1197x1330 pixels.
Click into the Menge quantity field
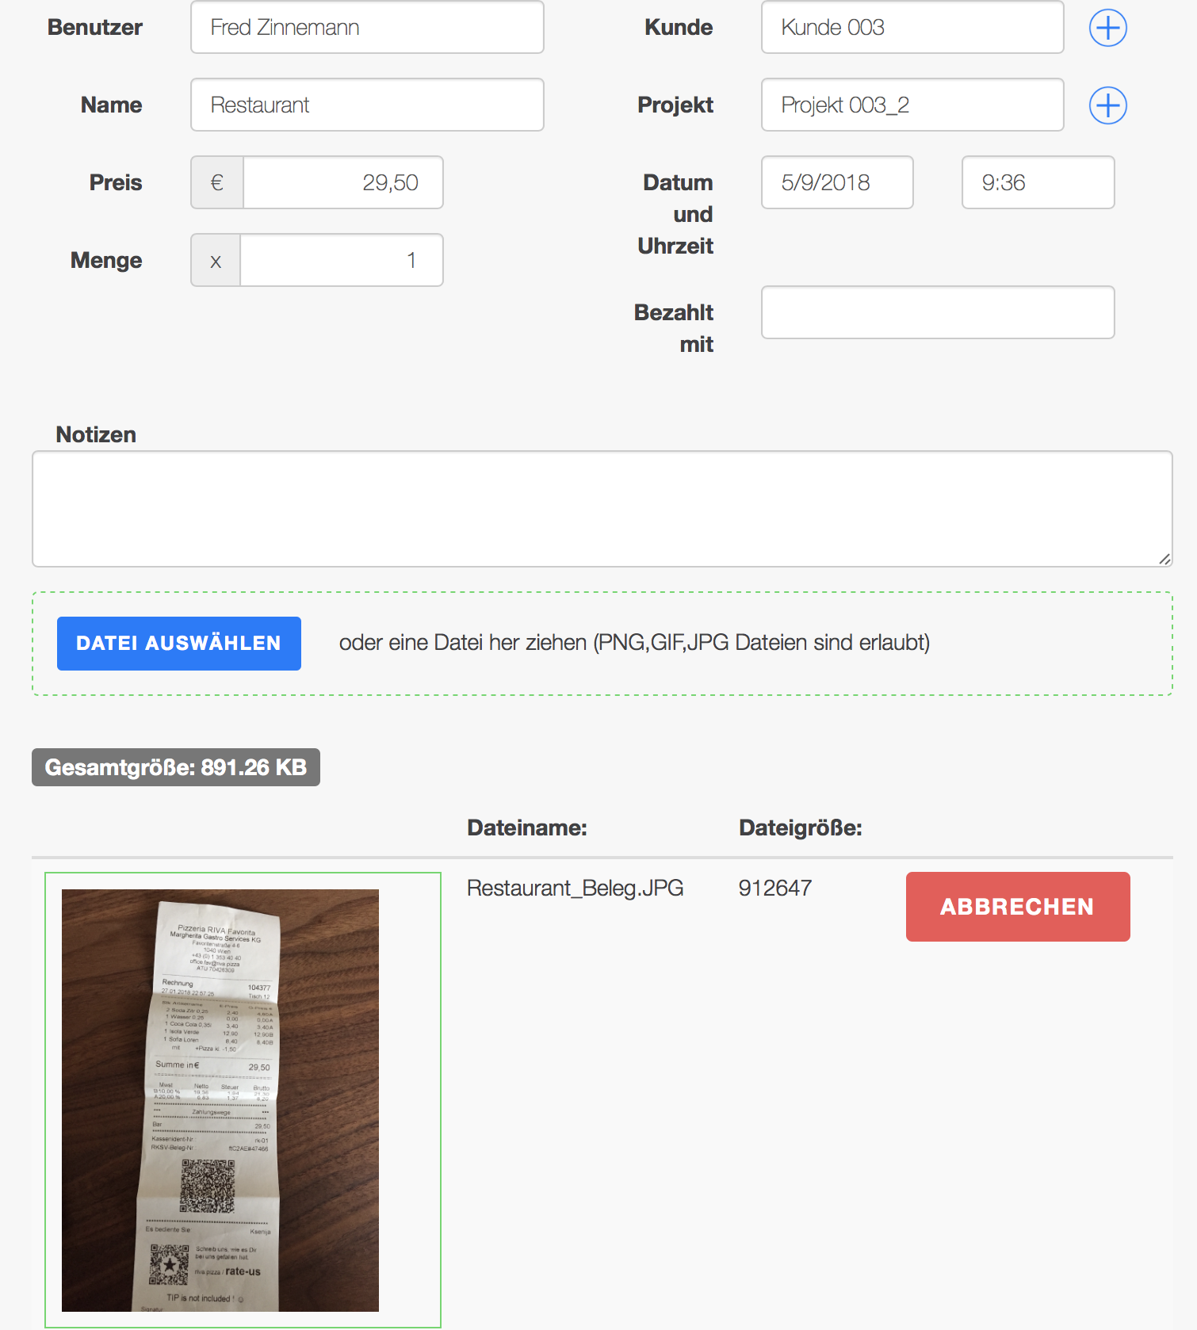[x=341, y=261]
